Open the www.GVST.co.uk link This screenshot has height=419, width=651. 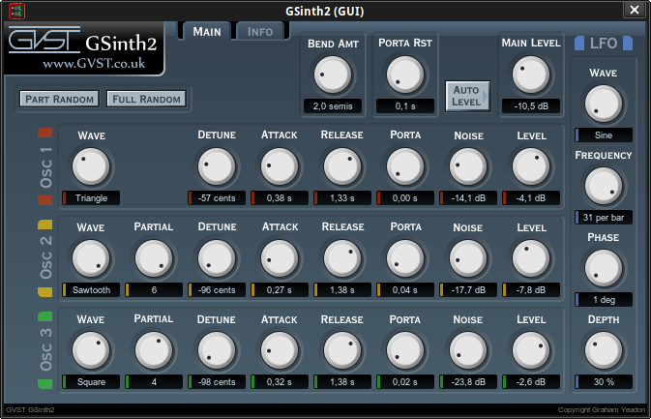[94, 63]
